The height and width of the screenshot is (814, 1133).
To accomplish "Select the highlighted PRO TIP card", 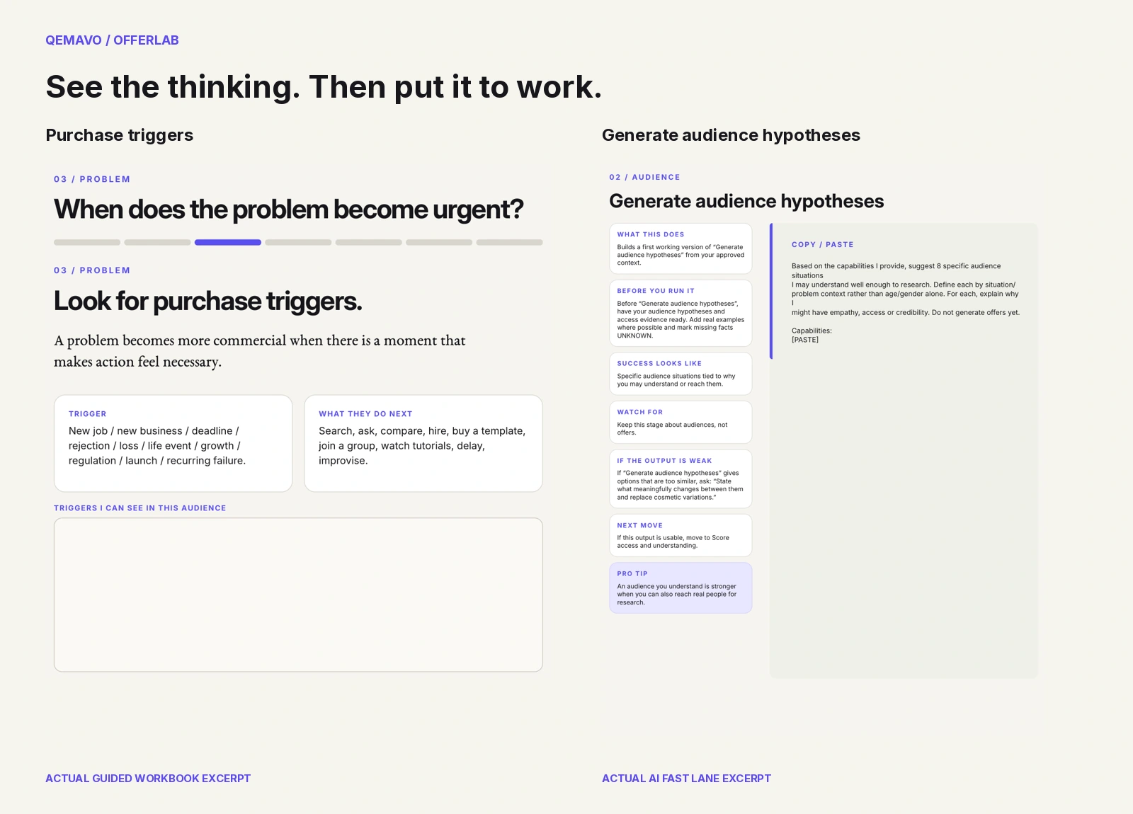I will (681, 588).
